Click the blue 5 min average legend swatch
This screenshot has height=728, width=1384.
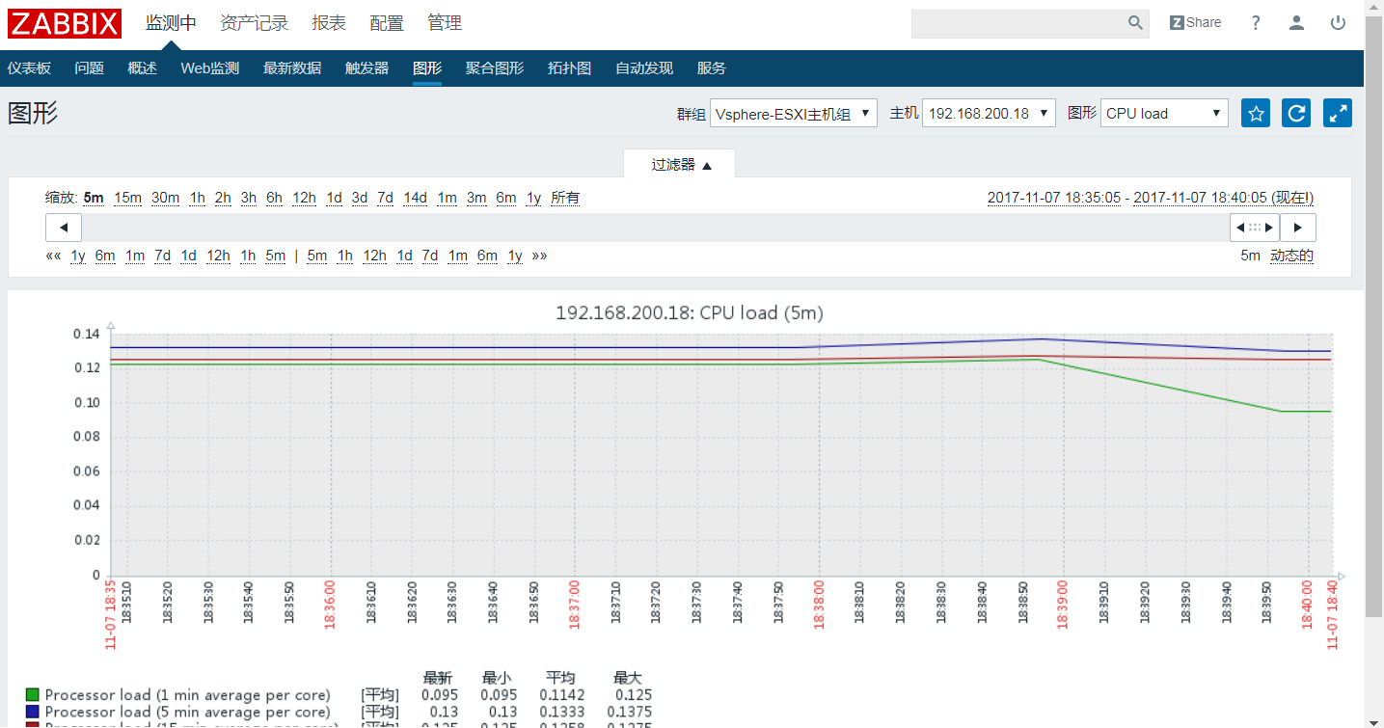click(x=33, y=712)
